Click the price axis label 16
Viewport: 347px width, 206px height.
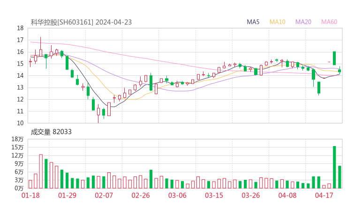(20, 52)
